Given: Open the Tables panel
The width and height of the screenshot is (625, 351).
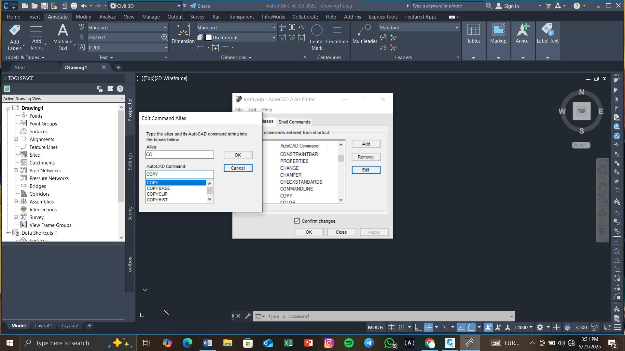Looking at the screenshot, I should point(474,41).
